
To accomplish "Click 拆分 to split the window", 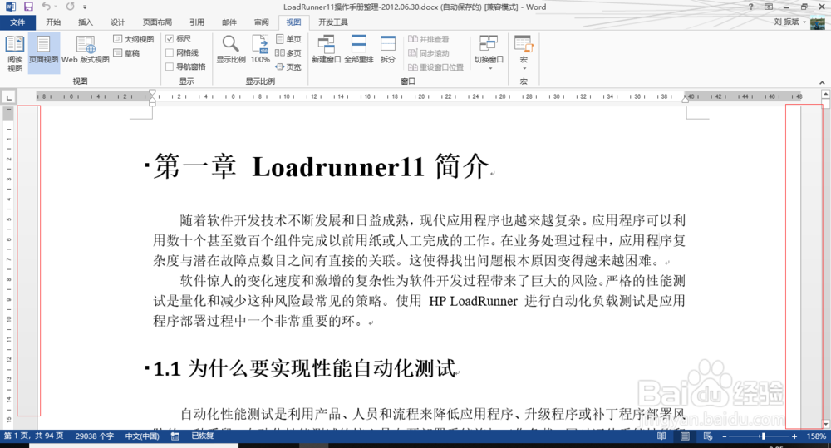I will point(388,49).
